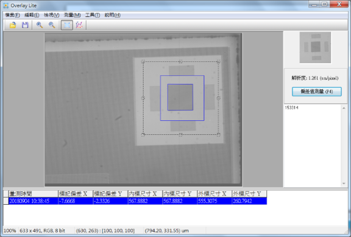Minimize the Overlay Lite window
Screen dimensions: 351x237
pyautogui.click(x=314, y=4)
